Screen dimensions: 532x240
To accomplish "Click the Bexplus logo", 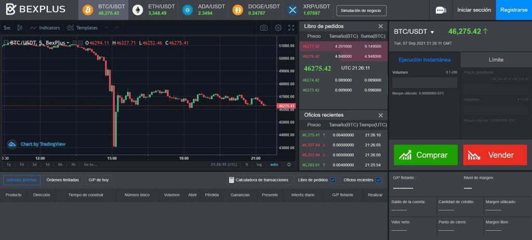I will coord(36,9).
